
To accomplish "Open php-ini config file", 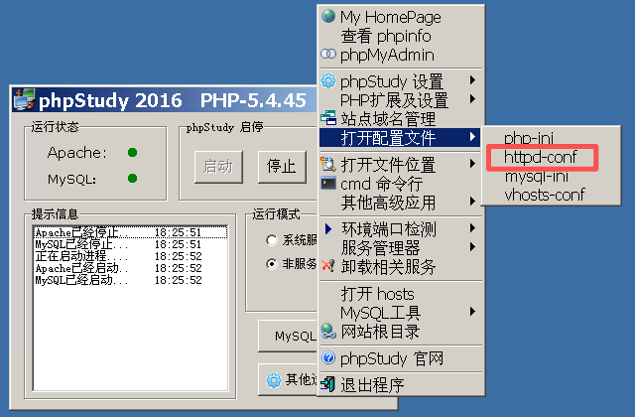I will [551, 138].
